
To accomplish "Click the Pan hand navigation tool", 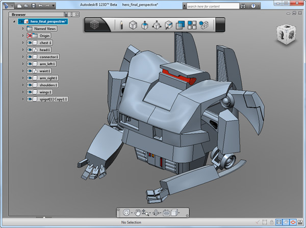I will (137, 212).
